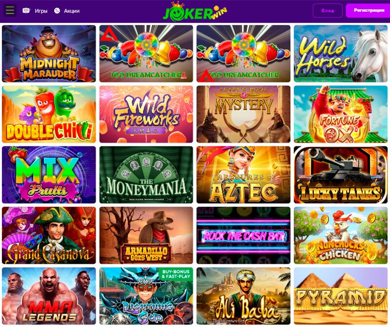Open the Lucky Tanks game

tap(340, 175)
